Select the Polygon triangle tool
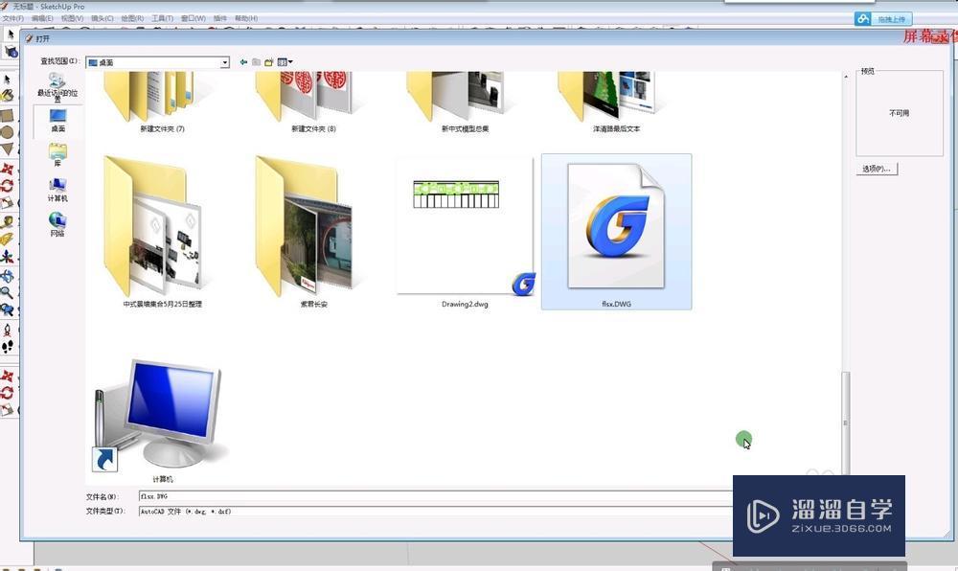Image resolution: width=958 pixels, height=571 pixels. coord(8,148)
